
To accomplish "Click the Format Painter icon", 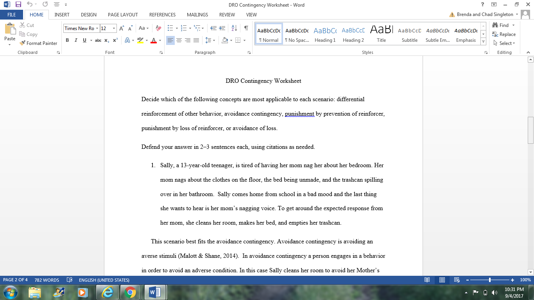I will pos(22,43).
